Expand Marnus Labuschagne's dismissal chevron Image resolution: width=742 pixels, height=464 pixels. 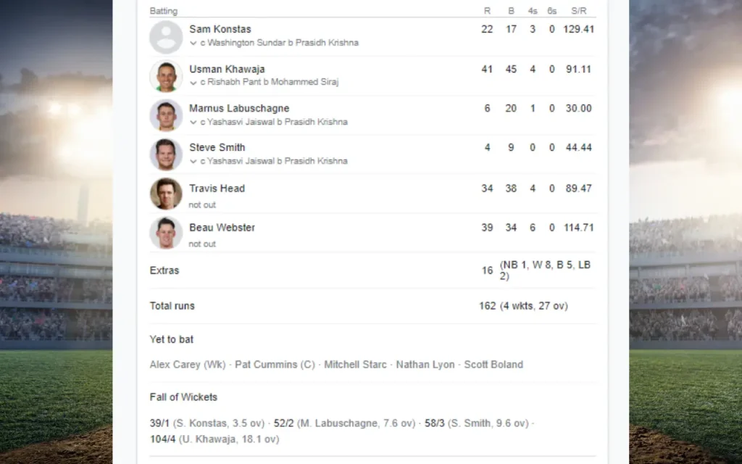click(x=191, y=122)
